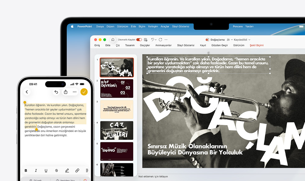Open the Slayt Gösterisi menu in the menu bar

[x=180, y=27]
